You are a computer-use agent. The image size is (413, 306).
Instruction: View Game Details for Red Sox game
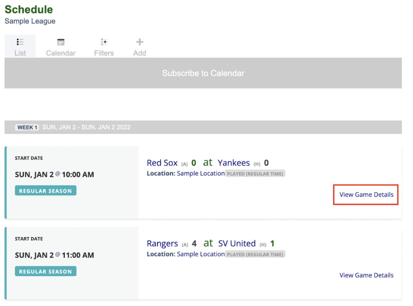tap(366, 194)
